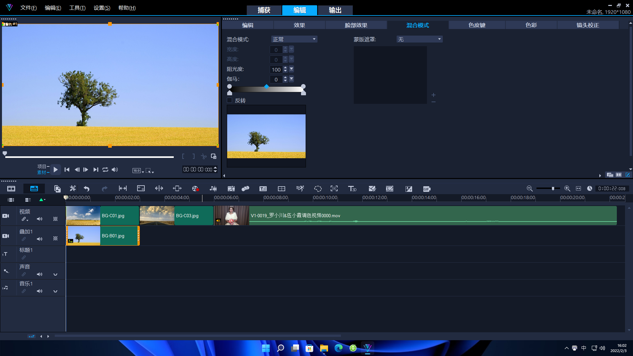Open record/capture option with red dot
The width and height of the screenshot is (633, 356).
point(195,189)
